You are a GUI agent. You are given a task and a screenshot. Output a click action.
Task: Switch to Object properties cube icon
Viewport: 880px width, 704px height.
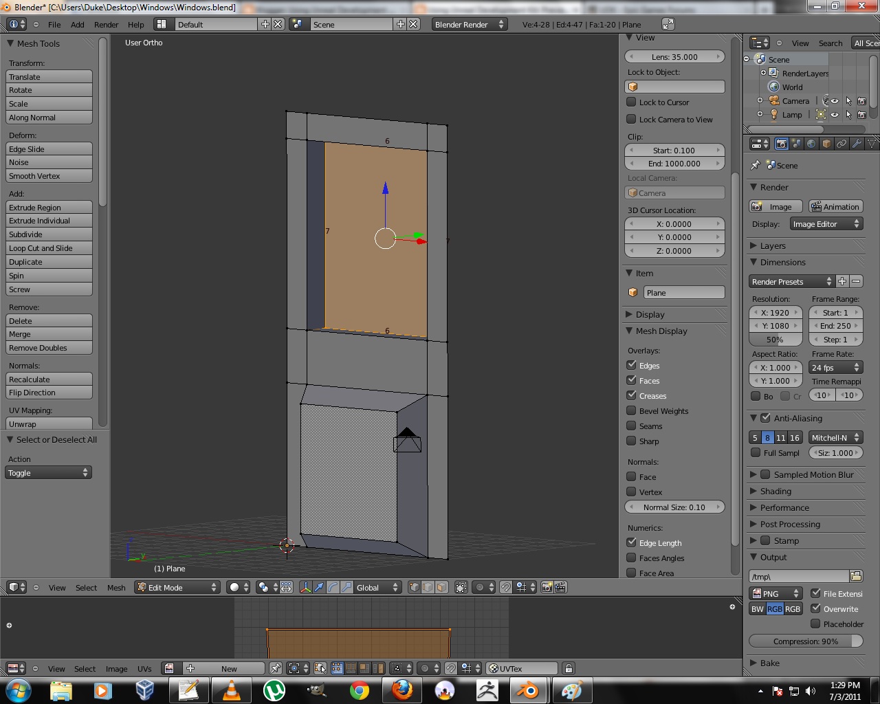pos(826,144)
